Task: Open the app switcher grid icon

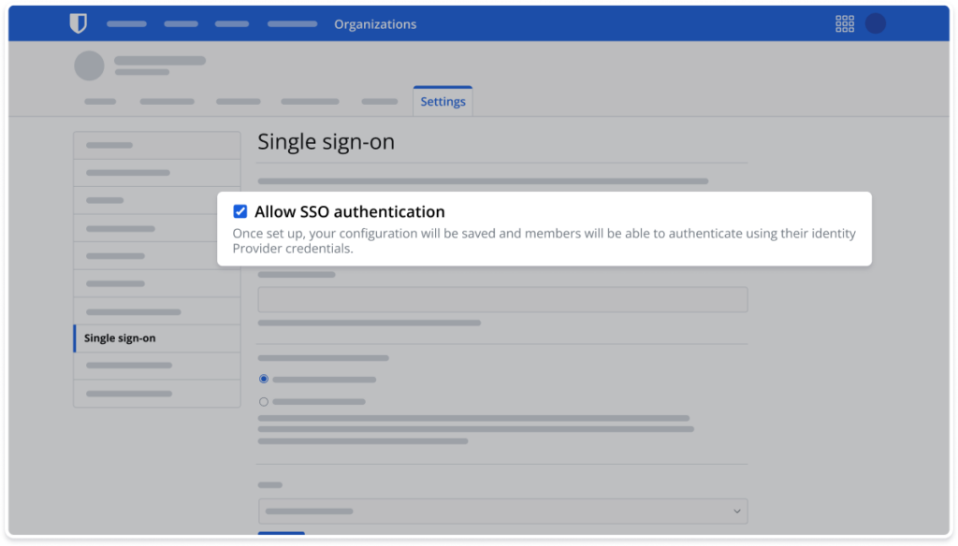Action: tap(845, 23)
